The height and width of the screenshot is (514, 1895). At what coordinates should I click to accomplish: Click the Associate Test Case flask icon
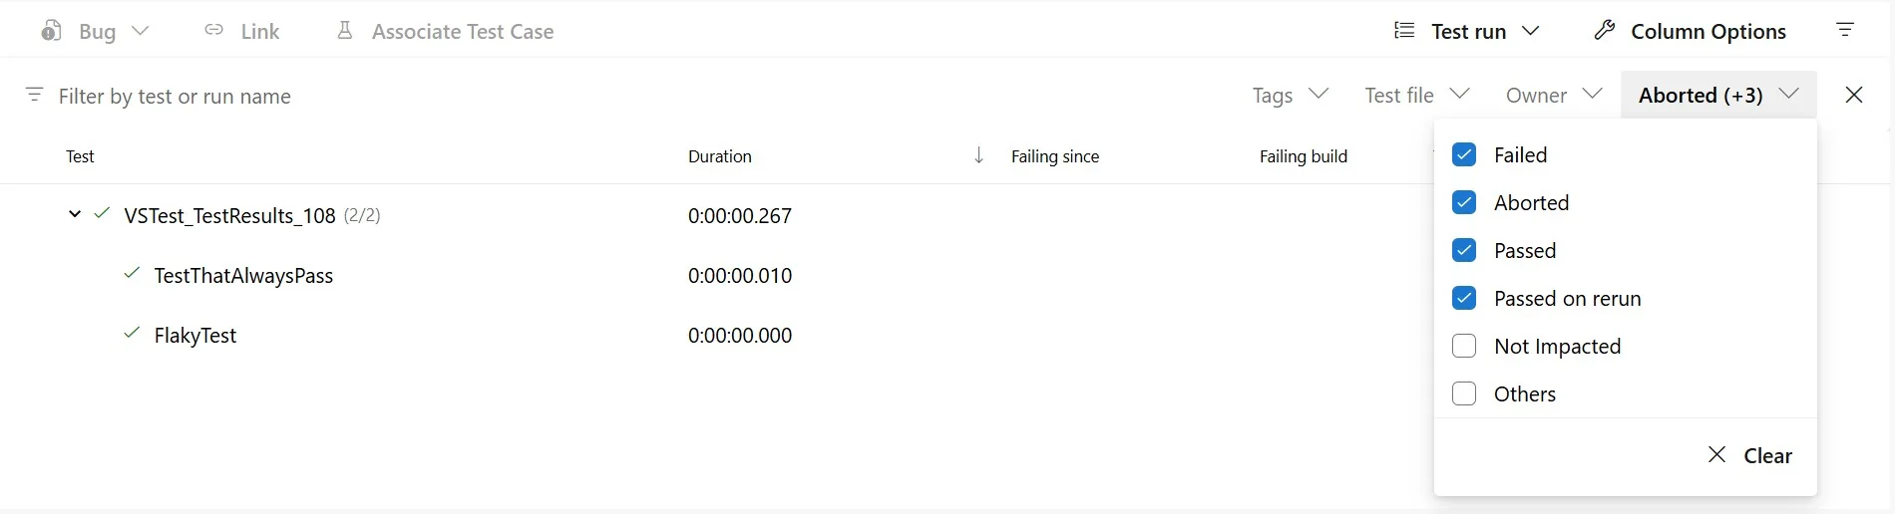coord(345,31)
